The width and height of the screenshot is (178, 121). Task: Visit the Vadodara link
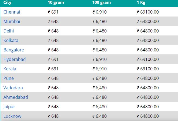point(13,88)
